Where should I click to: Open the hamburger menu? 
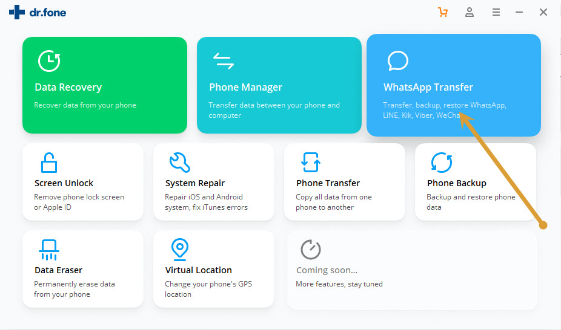click(496, 13)
